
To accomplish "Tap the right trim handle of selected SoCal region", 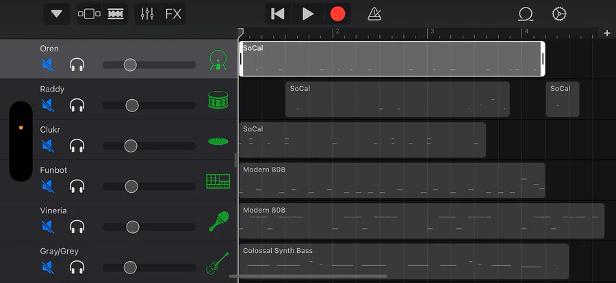I will point(543,59).
